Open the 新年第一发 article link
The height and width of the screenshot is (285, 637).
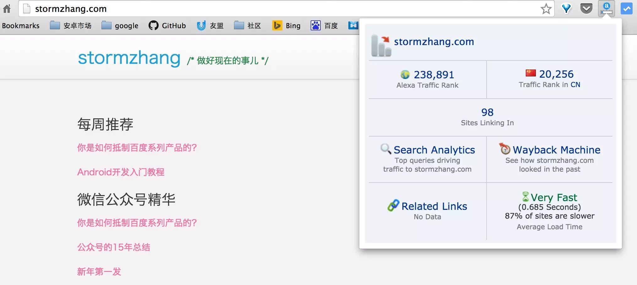(99, 272)
